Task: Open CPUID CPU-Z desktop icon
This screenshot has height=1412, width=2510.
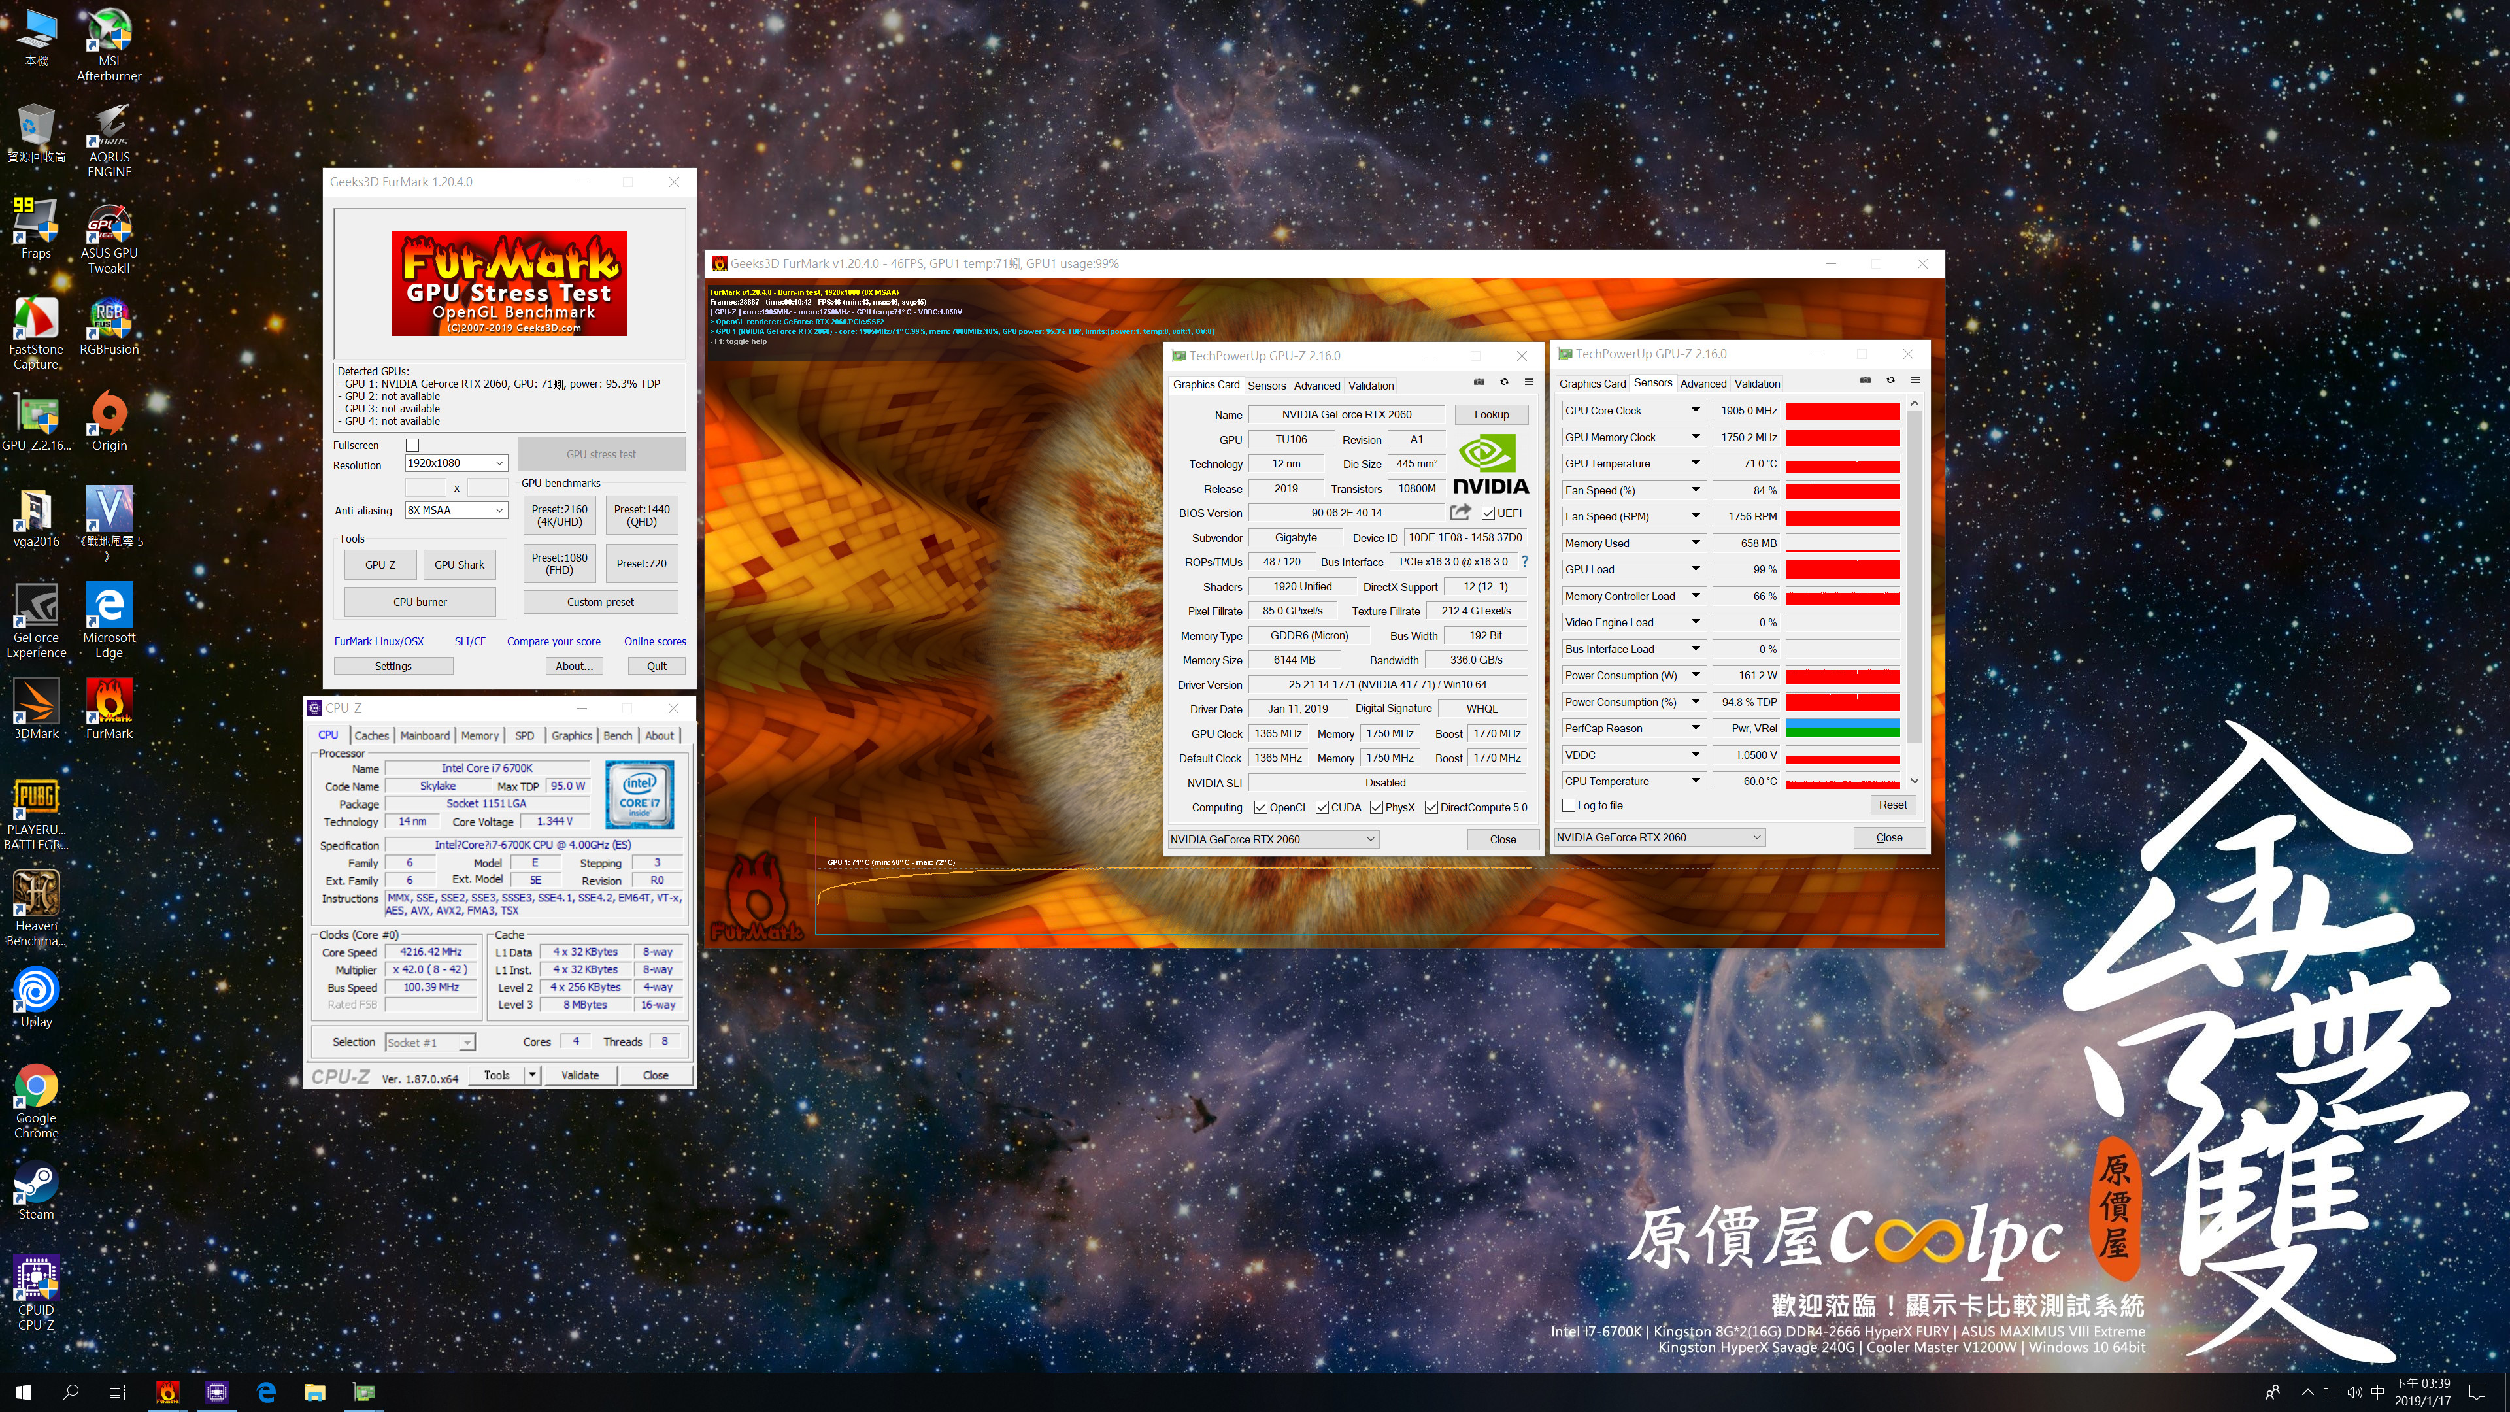Action: [x=36, y=1293]
